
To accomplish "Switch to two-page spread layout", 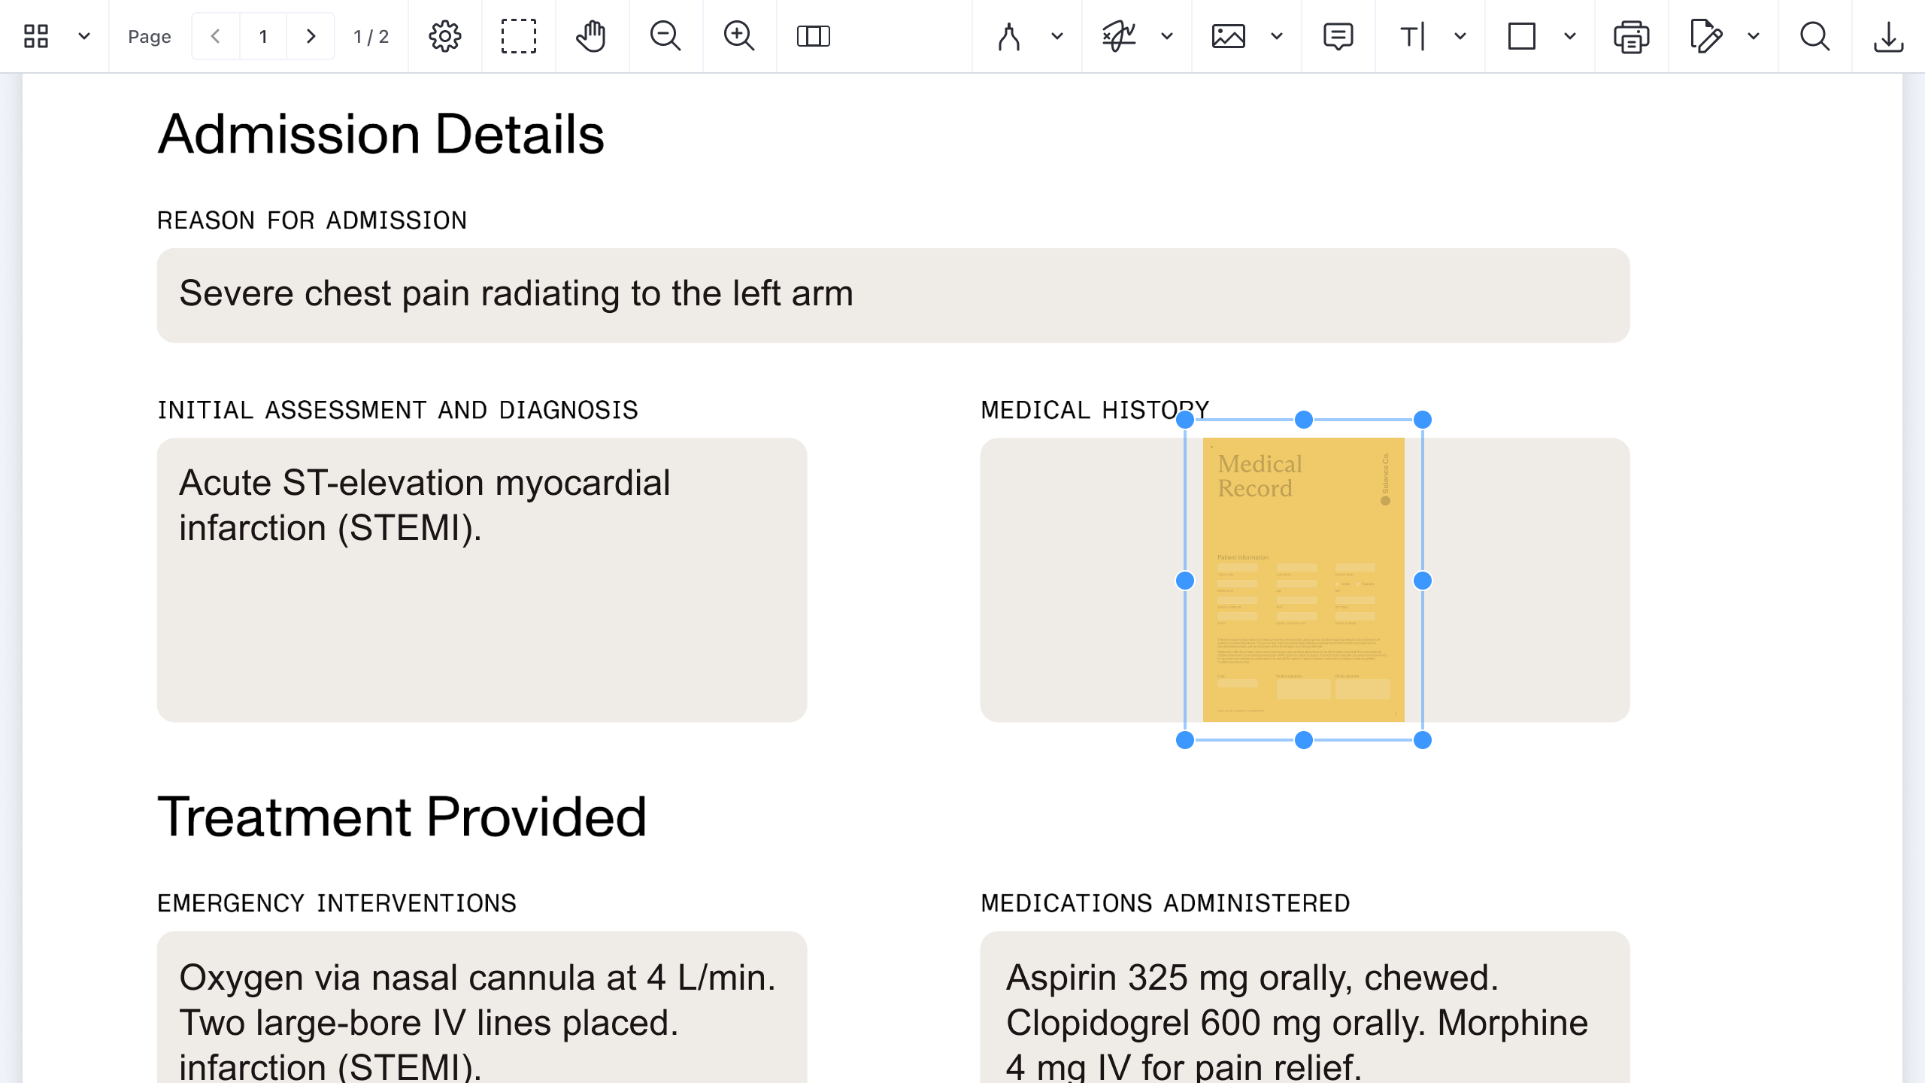I will [x=814, y=35].
